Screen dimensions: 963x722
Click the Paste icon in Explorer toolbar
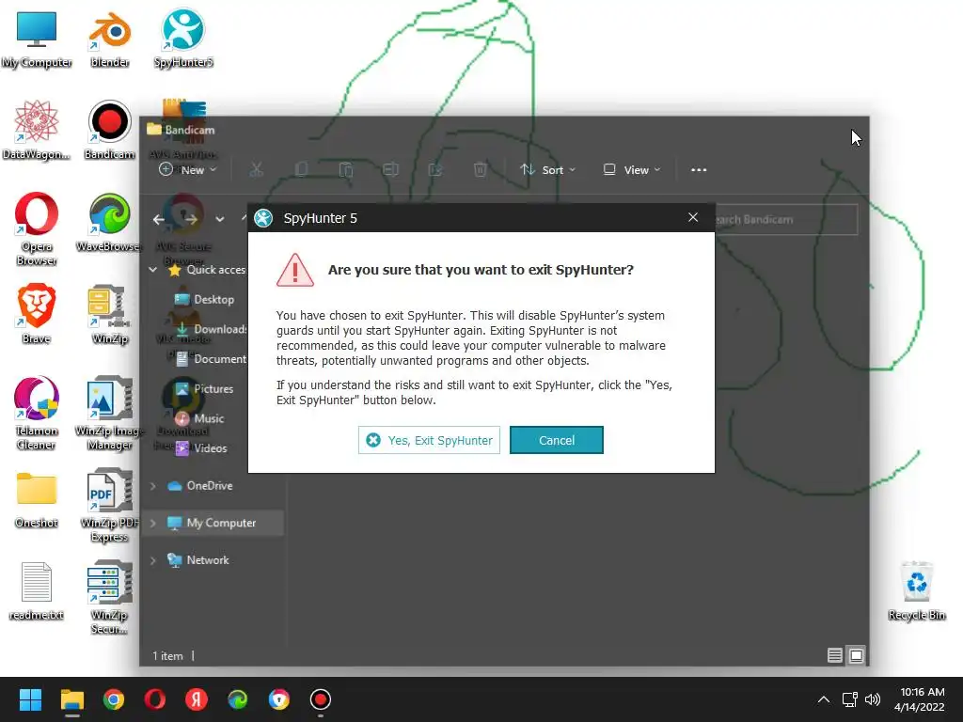tap(346, 169)
